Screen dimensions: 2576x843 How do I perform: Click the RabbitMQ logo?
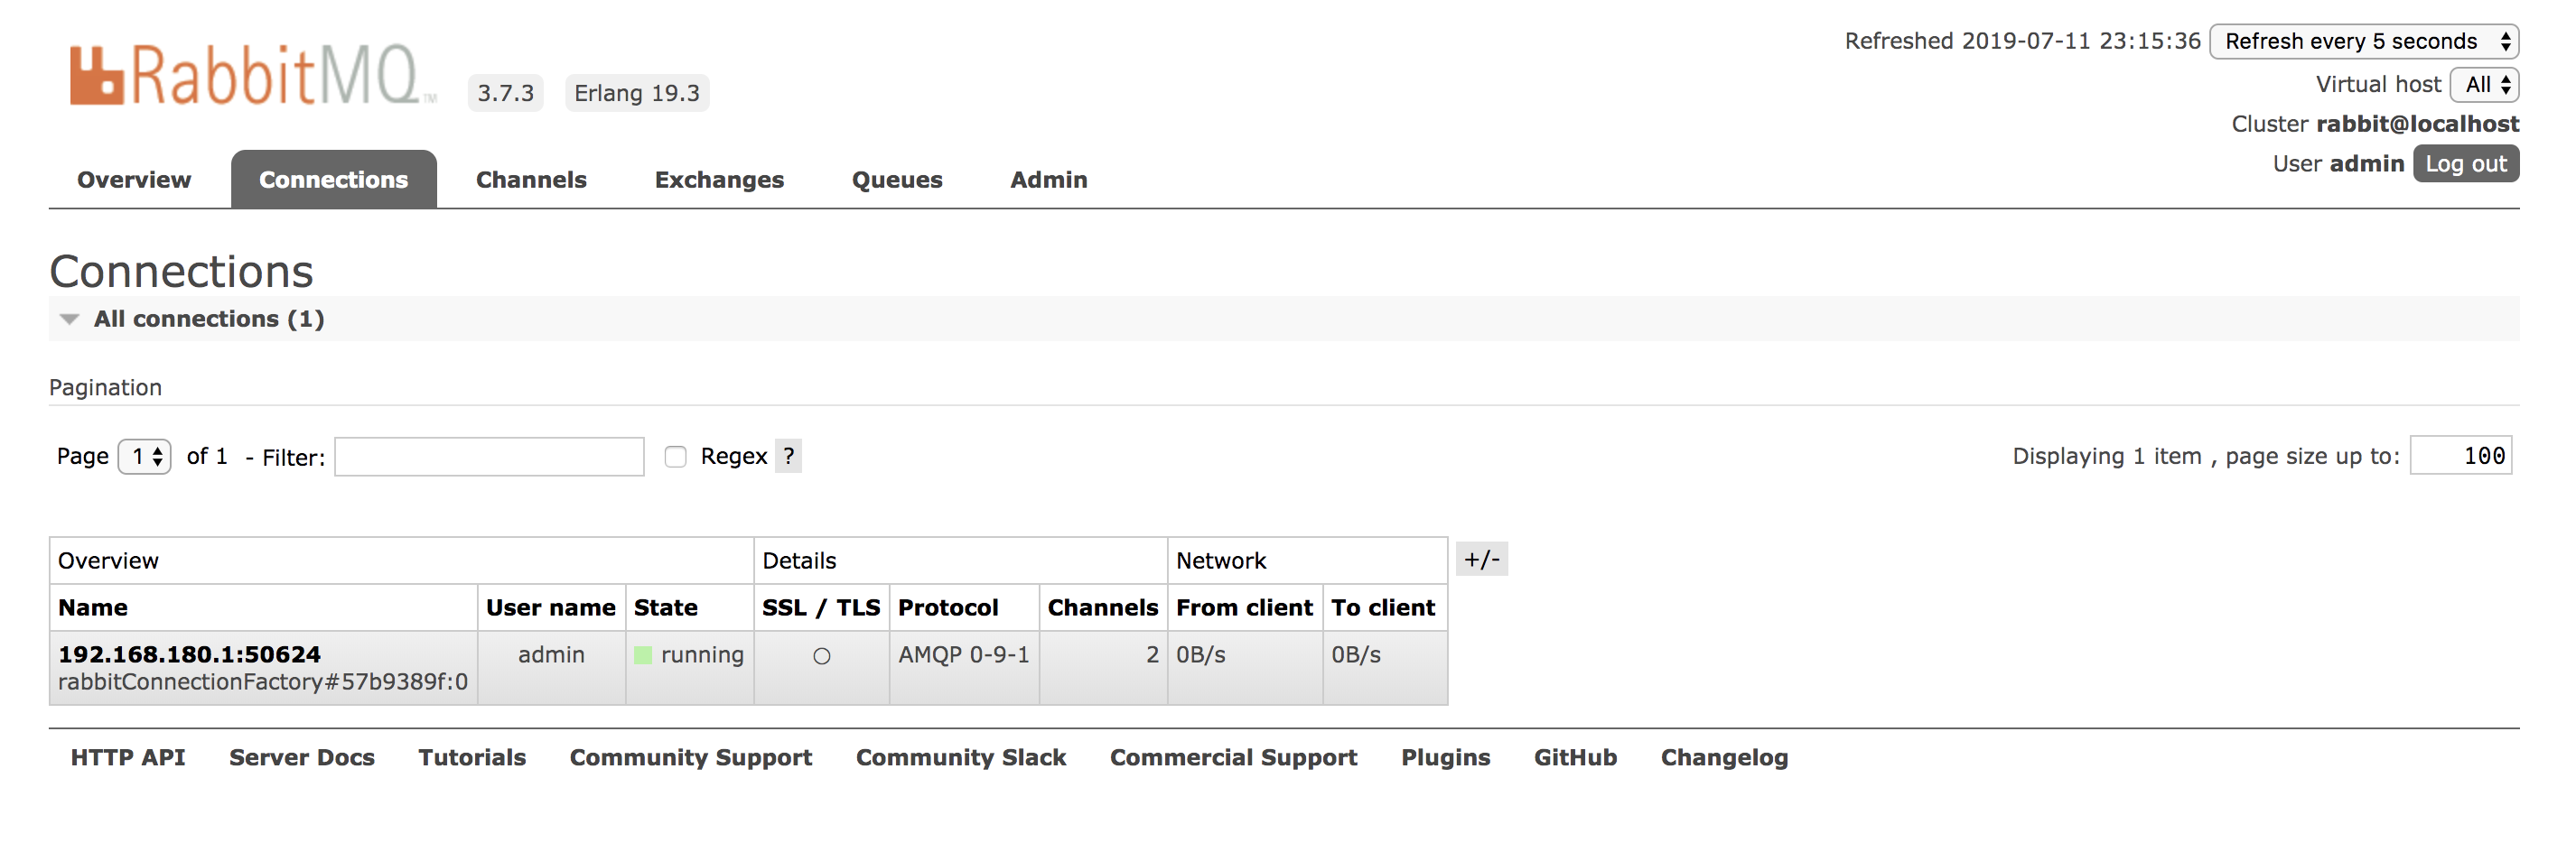(252, 76)
